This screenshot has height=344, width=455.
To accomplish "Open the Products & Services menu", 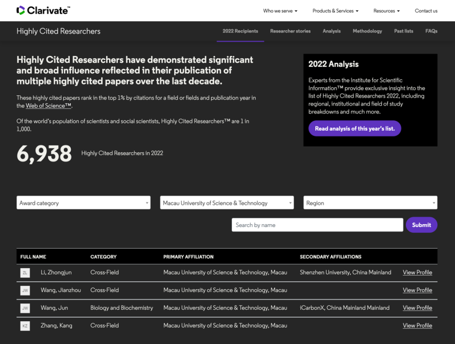I will coord(335,11).
